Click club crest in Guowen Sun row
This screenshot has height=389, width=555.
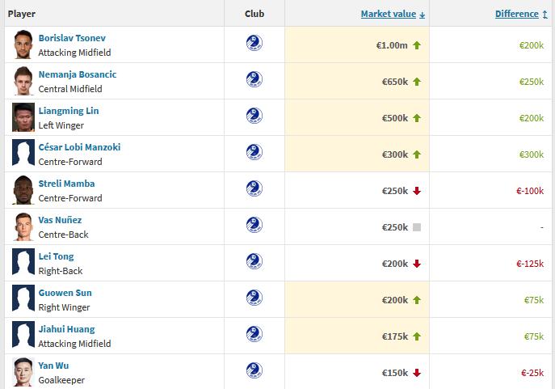pyautogui.click(x=254, y=298)
